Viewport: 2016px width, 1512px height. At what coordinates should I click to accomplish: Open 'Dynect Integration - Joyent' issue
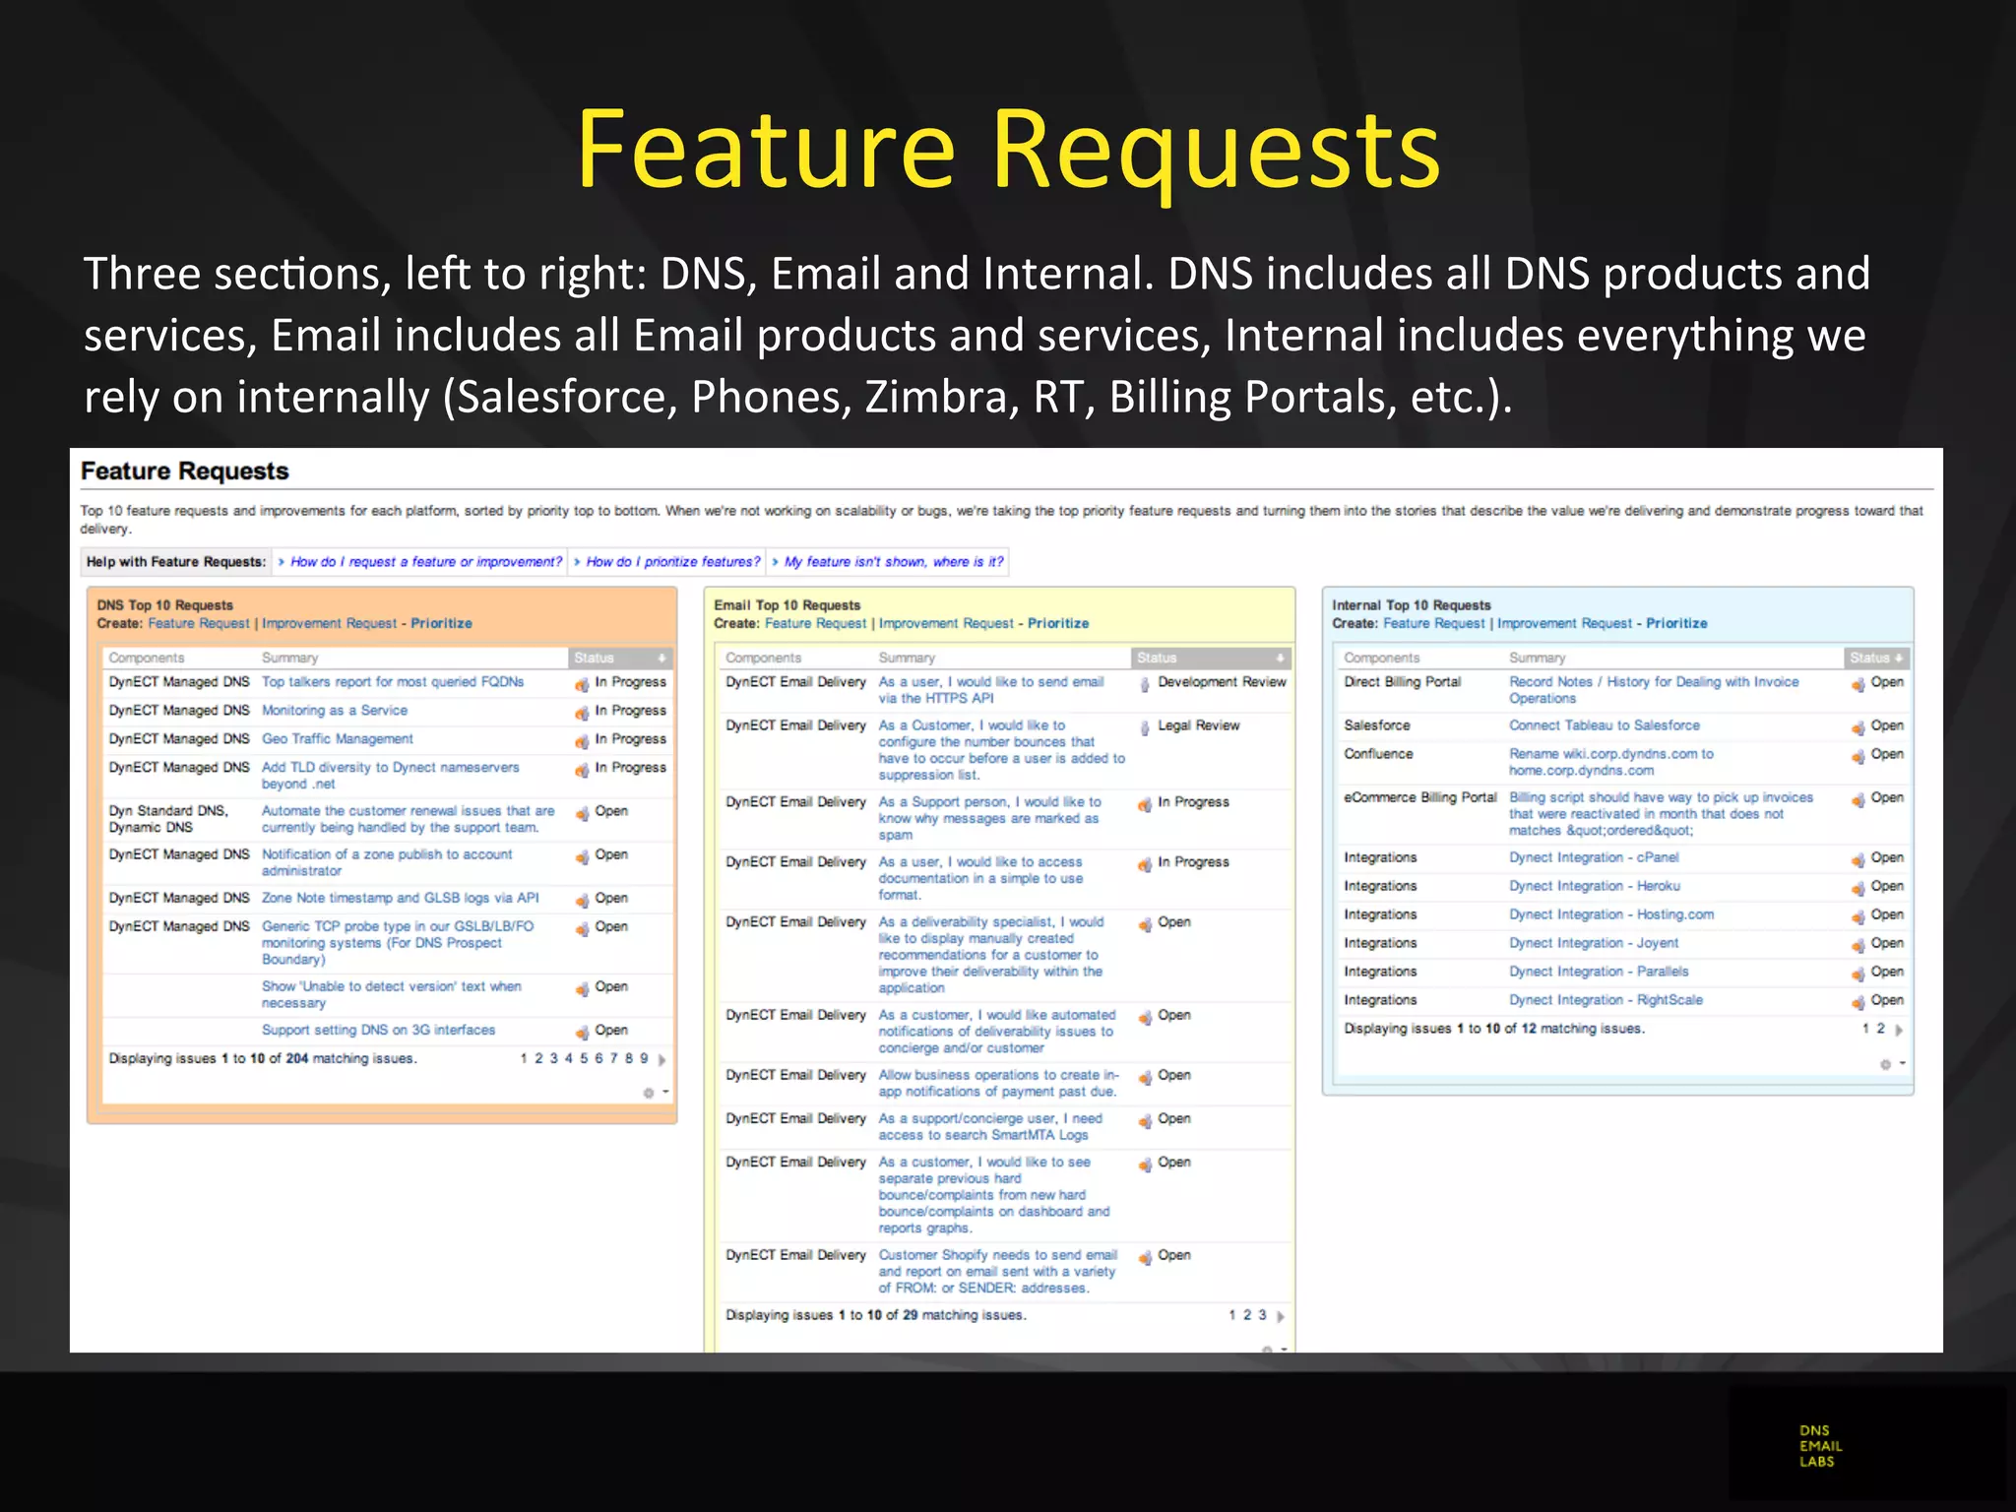click(1594, 944)
